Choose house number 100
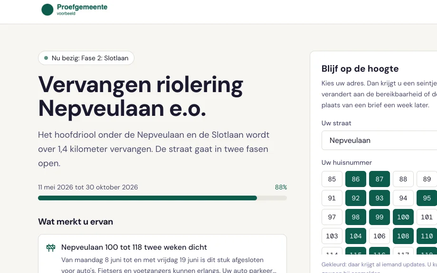 tap(403, 217)
